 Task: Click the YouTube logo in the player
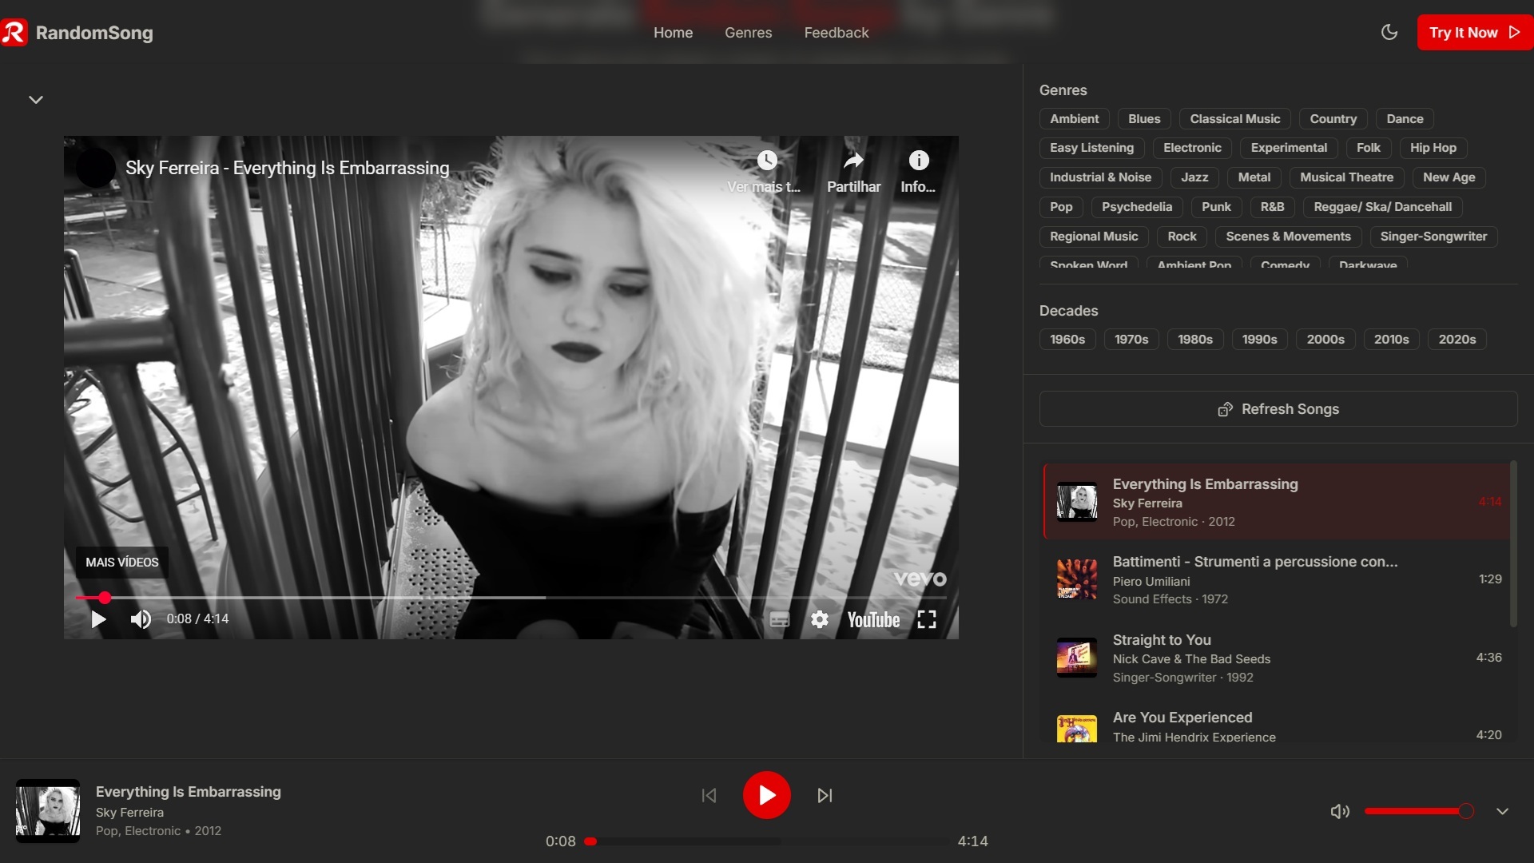[873, 620]
